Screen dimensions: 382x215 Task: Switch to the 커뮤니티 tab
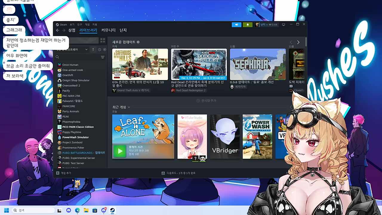point(108,30)
